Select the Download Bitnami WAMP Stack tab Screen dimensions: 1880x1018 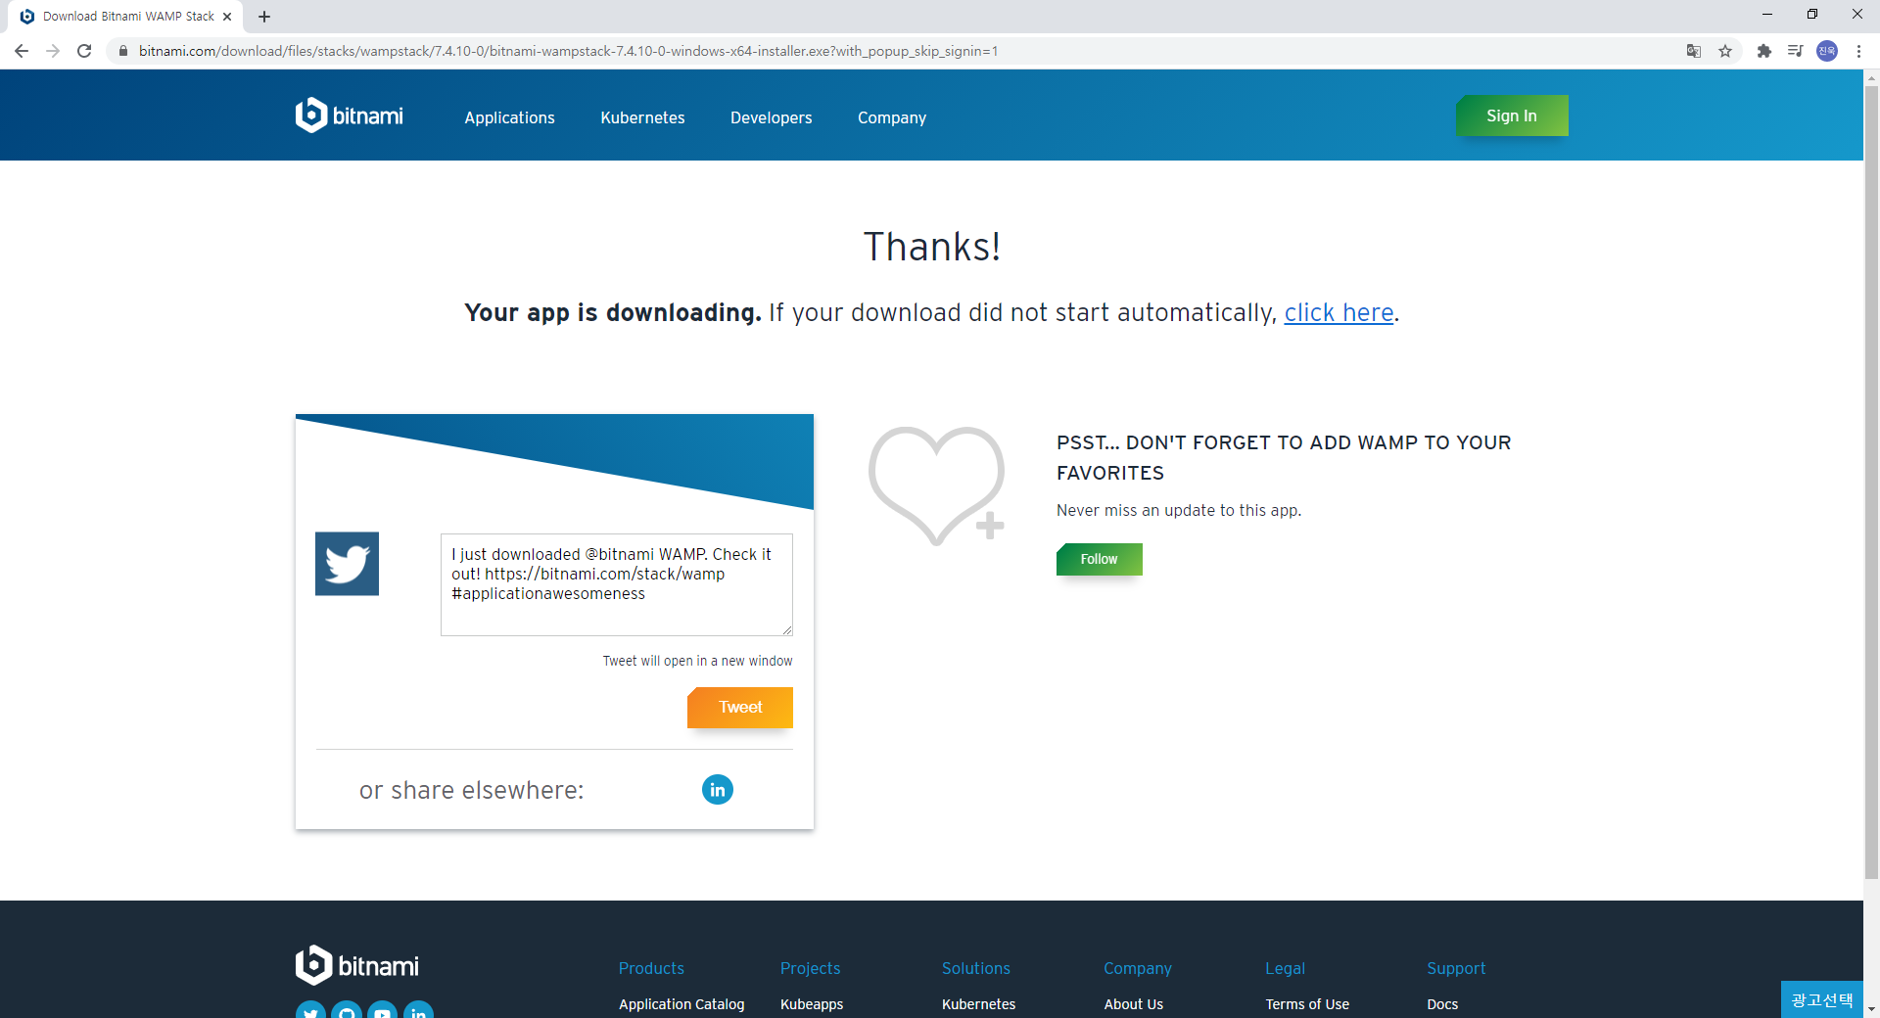click(x=127, y=17)
